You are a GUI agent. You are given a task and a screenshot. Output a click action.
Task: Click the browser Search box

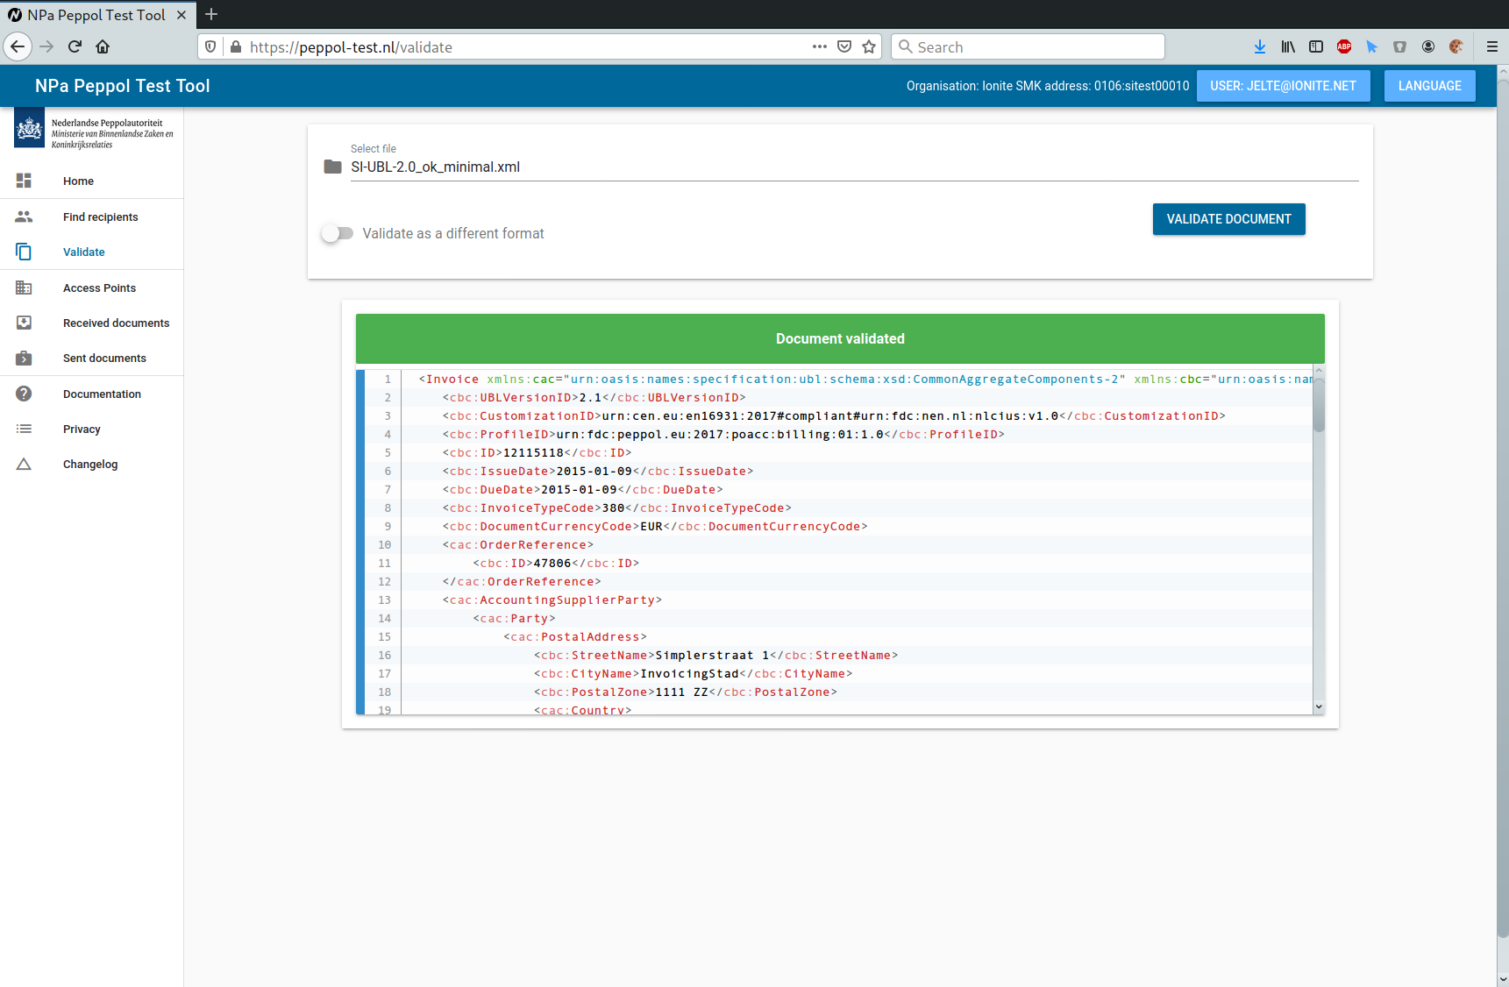pos(1028,46)
